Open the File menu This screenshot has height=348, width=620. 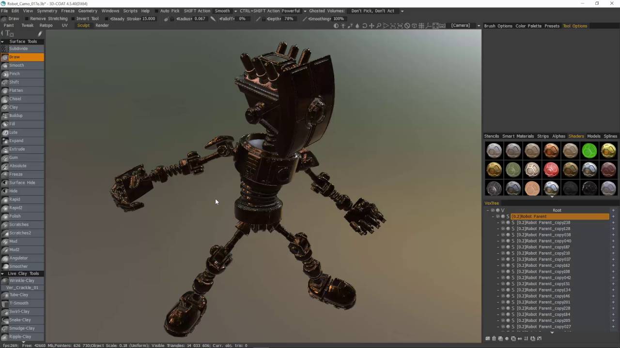click(x=4, y=11)
